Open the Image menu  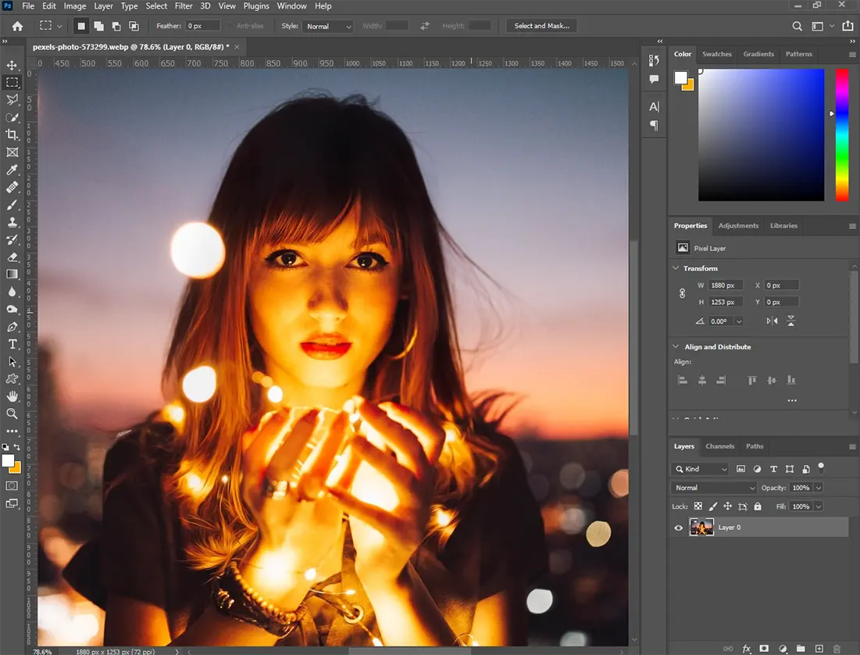[74, 6]
